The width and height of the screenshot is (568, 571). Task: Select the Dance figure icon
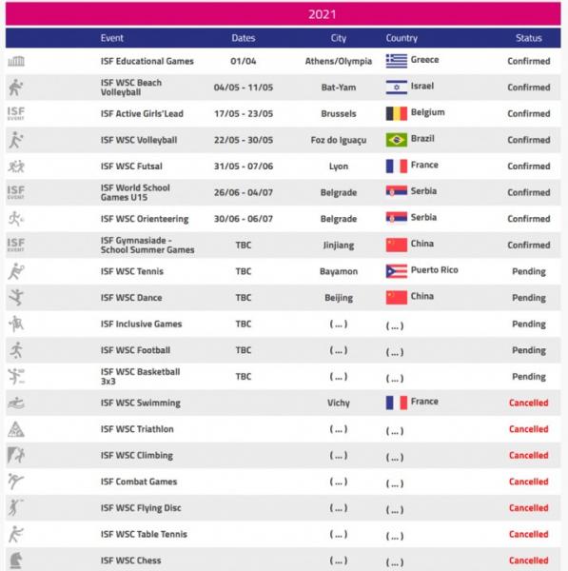coord(16,298)
